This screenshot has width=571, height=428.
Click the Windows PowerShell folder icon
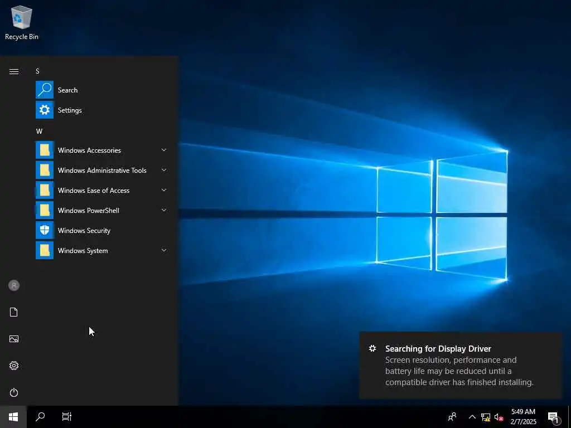[45, 210]
